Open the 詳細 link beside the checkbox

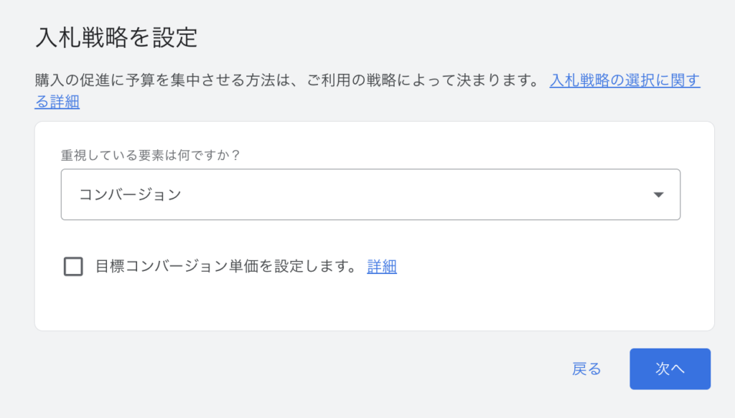(x=382, y=267)
